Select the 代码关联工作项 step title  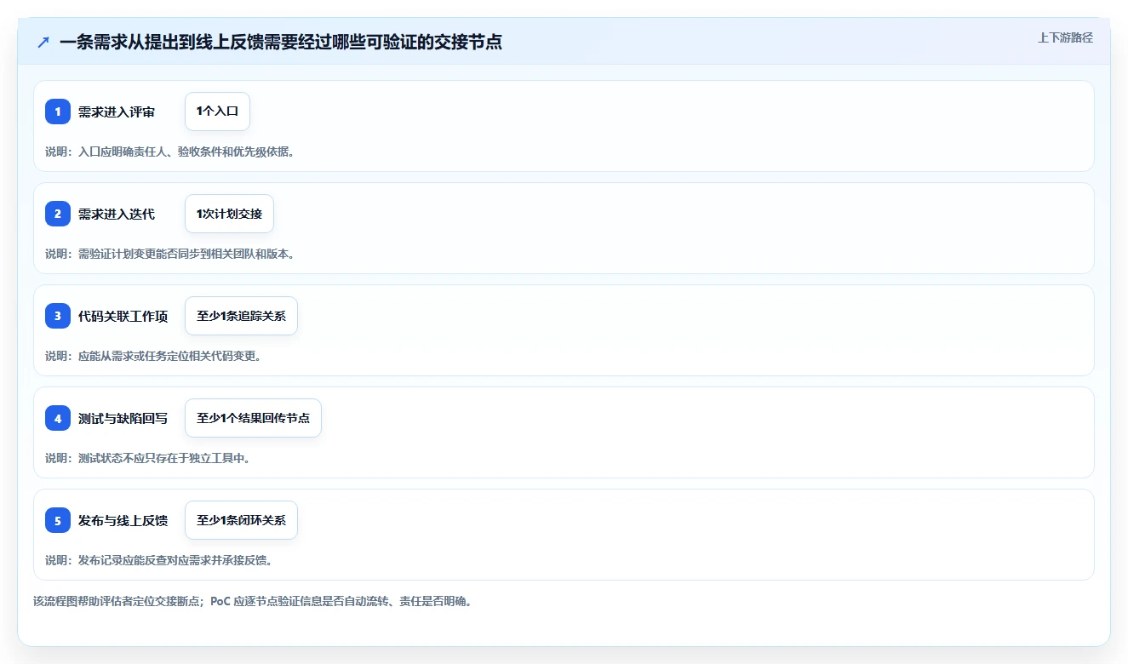pyautogui.click(x=123, y=316)
